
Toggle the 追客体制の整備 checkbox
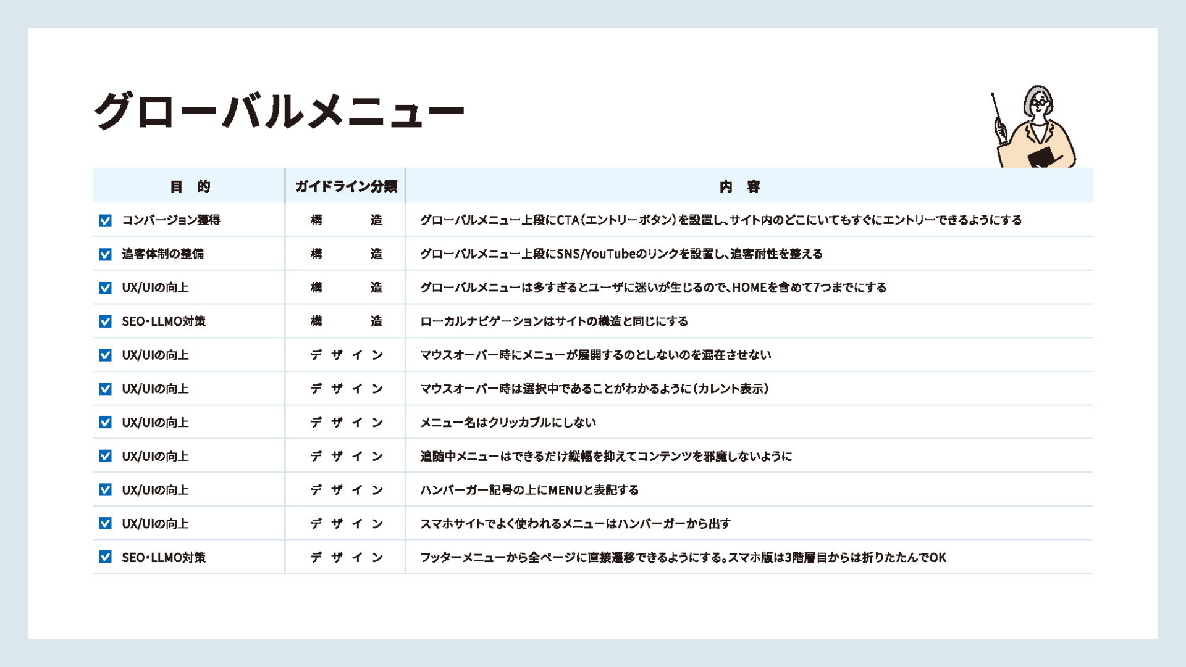click(x=105, y=254)
